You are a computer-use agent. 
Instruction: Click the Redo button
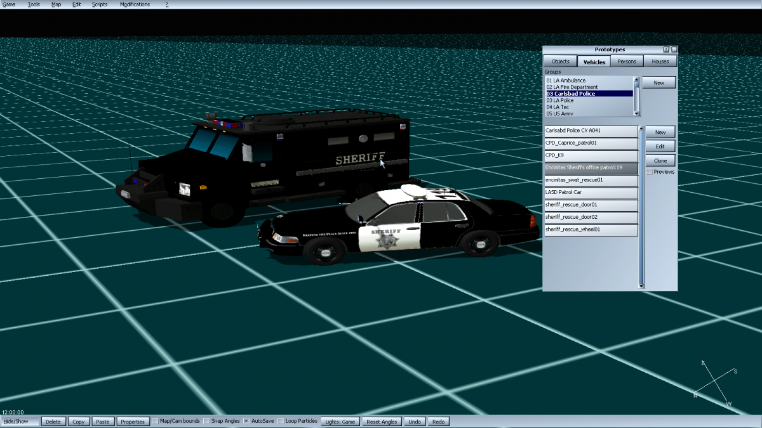439,421
